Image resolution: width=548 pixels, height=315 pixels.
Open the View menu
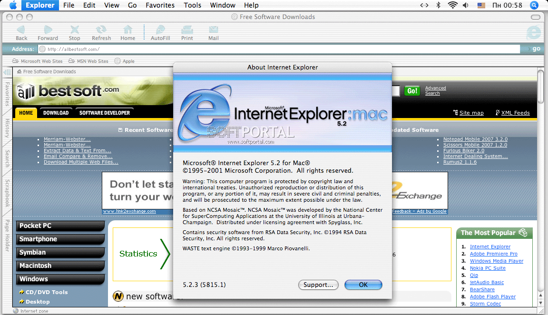(x=111, y=5)
